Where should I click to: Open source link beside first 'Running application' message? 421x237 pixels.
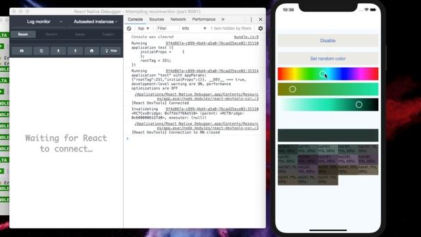[x=212, y=43]
